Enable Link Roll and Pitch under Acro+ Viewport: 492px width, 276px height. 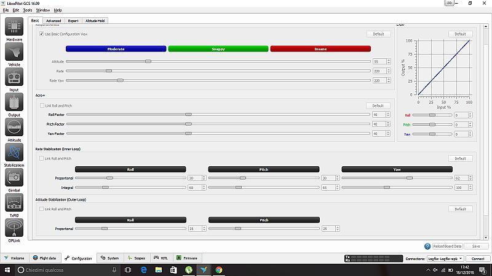click(x=42, y=105)
